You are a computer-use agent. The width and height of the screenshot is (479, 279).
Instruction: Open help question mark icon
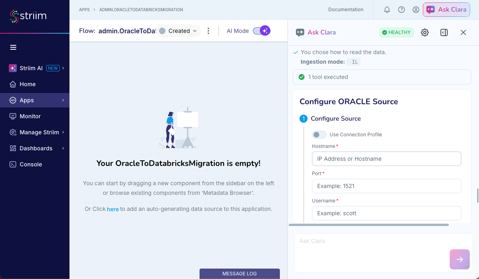tap(402, 10)
